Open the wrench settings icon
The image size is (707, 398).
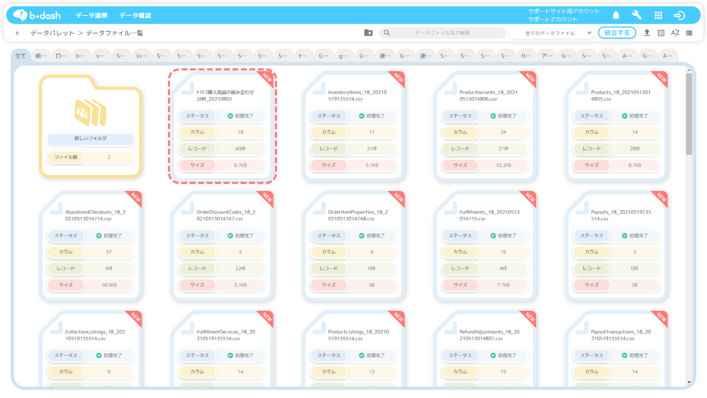[x=637, y=15]
